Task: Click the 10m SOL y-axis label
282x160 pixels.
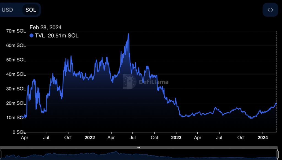Action: 16,118
